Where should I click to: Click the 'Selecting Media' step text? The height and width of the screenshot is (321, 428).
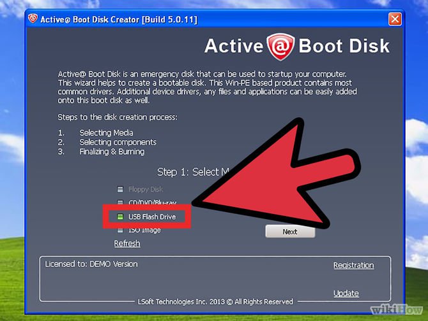(x=107, y=132)
